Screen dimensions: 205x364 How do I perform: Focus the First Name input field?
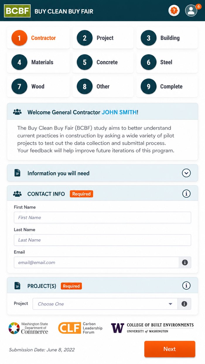(102, 218)
